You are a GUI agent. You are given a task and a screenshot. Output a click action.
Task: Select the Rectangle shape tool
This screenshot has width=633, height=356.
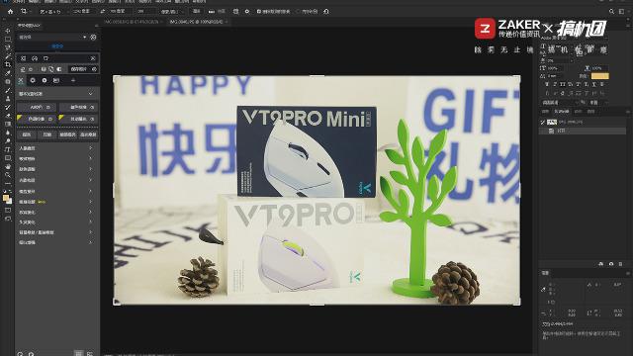click(x=8, y=158)
